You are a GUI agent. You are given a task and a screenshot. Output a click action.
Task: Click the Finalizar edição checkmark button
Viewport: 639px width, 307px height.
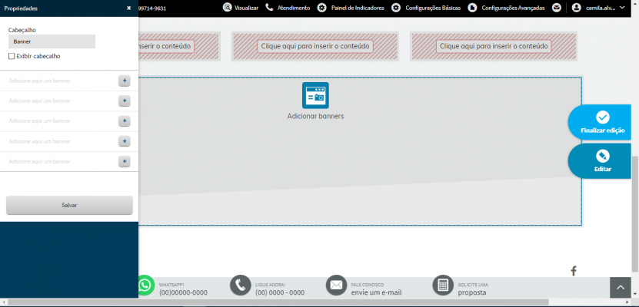pyautogui.click(x=602, y=122)
